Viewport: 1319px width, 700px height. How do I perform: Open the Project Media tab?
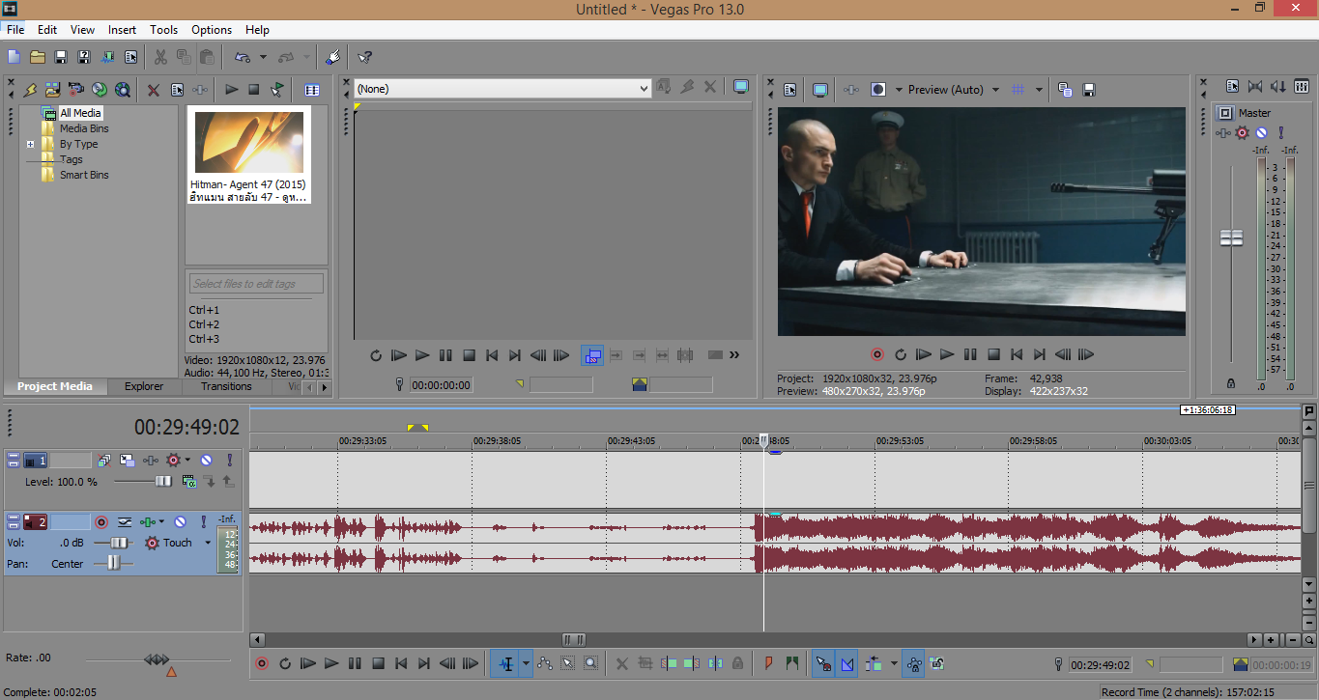55,386
